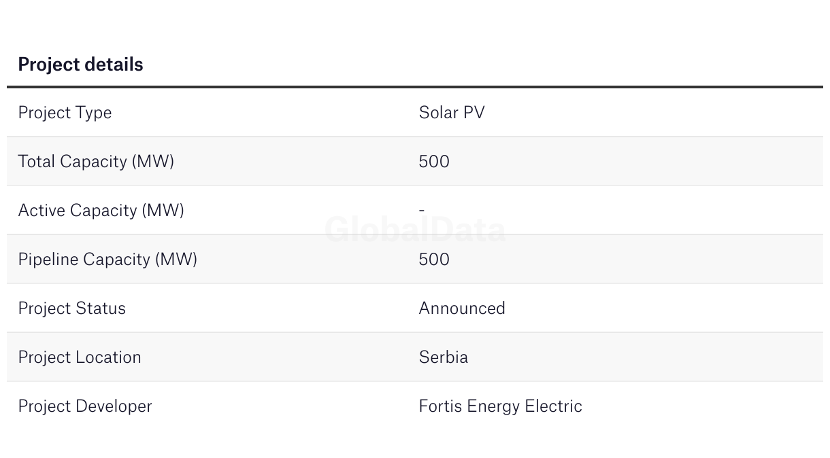The height and width of the screenshot is (458, 830).
Task: Click the dash value for Active Capacity
Action: tap(422, 211)
